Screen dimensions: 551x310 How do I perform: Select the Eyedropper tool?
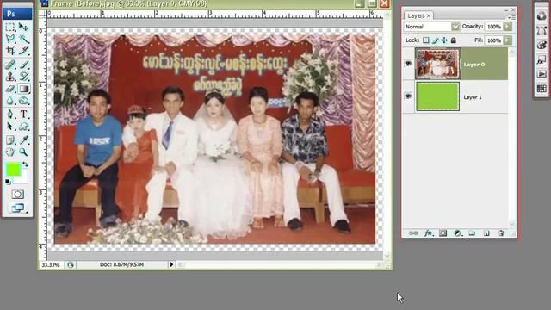23,139
